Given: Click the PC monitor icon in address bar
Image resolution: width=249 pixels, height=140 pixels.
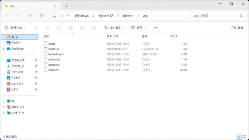Looking at the screenshot, I should (x=54, y=16).
